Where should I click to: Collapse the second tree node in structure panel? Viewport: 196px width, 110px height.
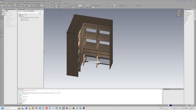19,16
